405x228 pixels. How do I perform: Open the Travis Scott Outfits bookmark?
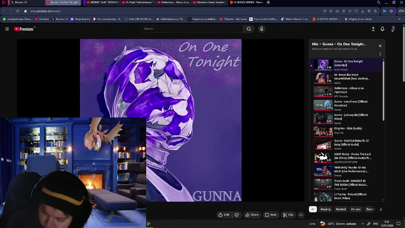[263, 19]
